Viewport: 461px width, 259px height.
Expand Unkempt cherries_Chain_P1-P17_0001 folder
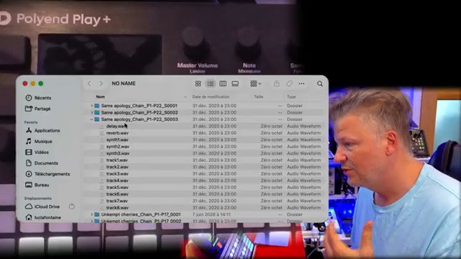click(91, 214)
